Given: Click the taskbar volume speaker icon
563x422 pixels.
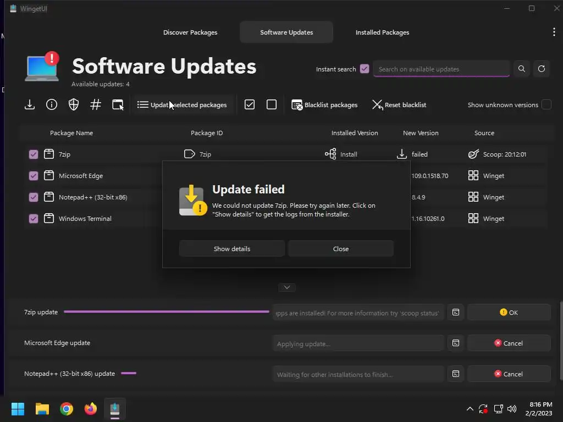Looking at the screenshot, I should (x=512, y=409).
